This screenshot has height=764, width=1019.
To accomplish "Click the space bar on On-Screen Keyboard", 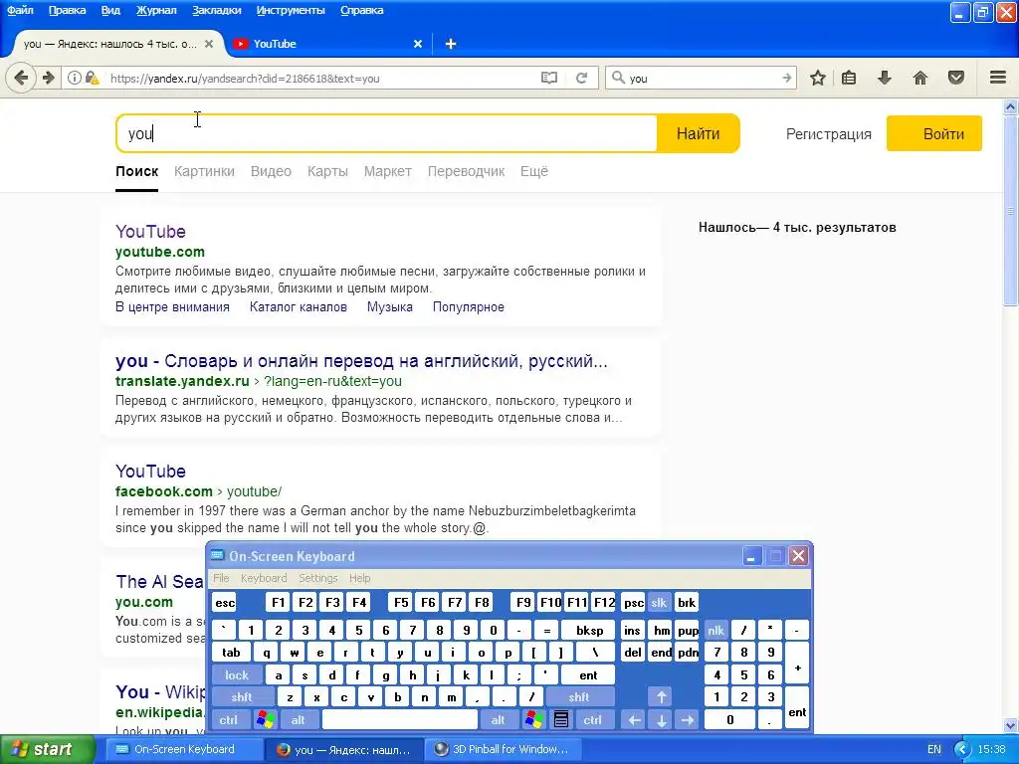I will [400, 720].
